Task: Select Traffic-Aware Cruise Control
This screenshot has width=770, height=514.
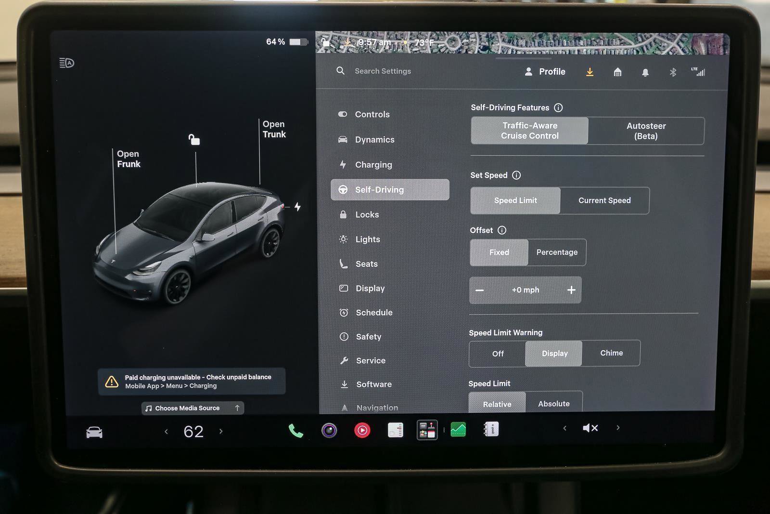Action: pos(529,131)
